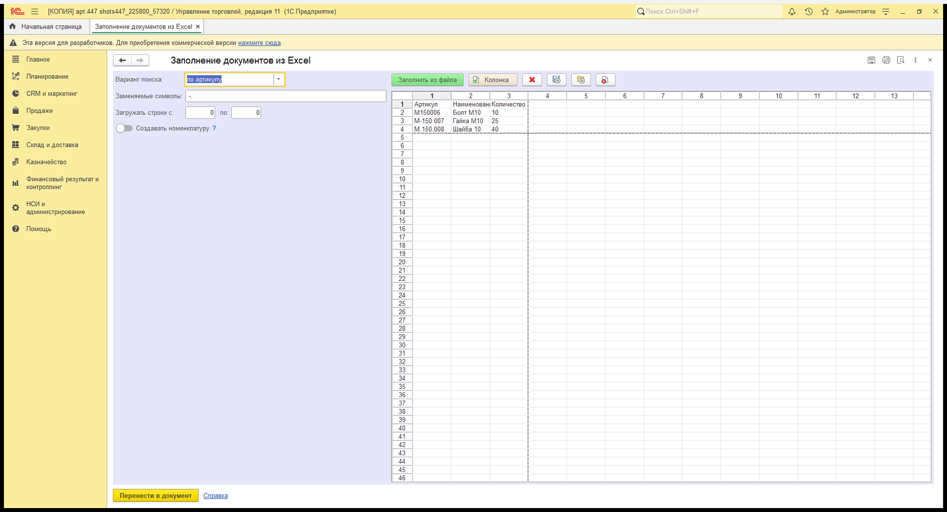Open the Справка link
This screenshot has height=512, width=947.
tap(216, 496)
